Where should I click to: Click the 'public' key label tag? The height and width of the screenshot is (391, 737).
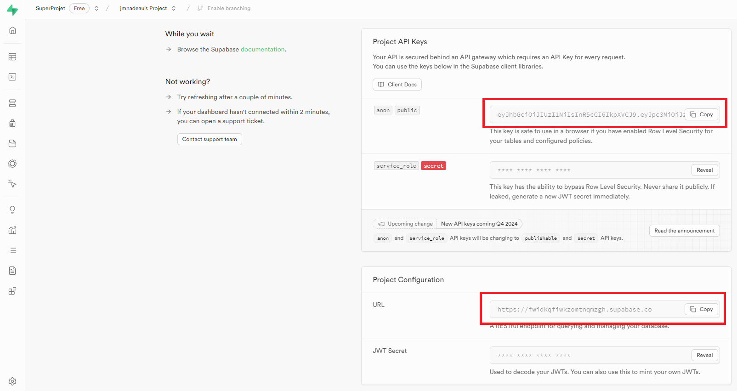pyautogui.click(x=407, y=110)
